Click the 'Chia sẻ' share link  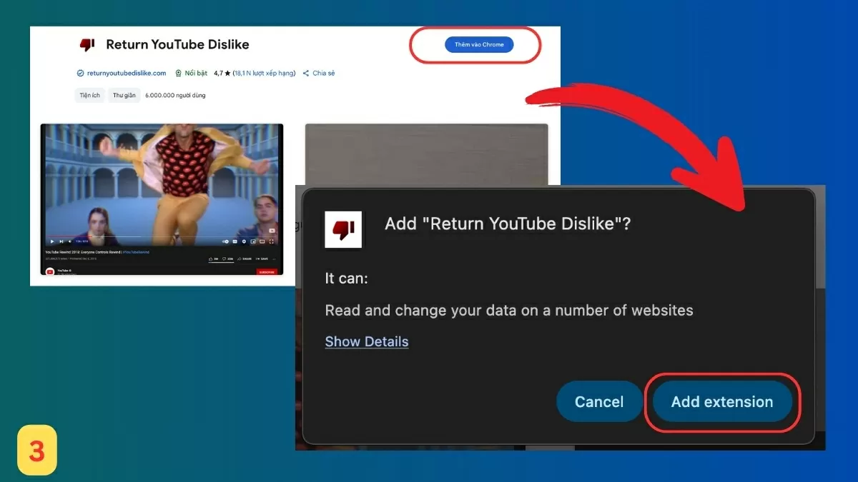coord(319,73)
